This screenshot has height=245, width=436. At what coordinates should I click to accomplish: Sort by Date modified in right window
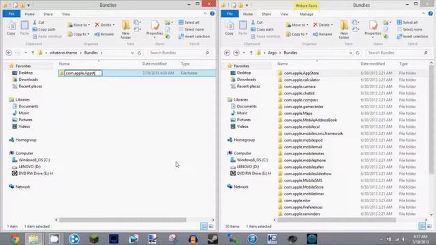tap(373, 64)
